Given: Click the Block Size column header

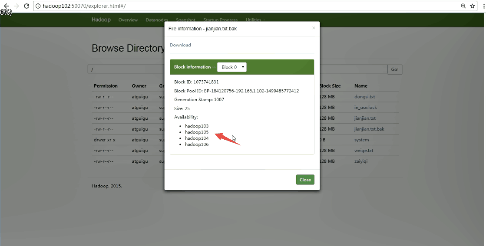Looking at the screenshot, I should (x=330, y=86).
